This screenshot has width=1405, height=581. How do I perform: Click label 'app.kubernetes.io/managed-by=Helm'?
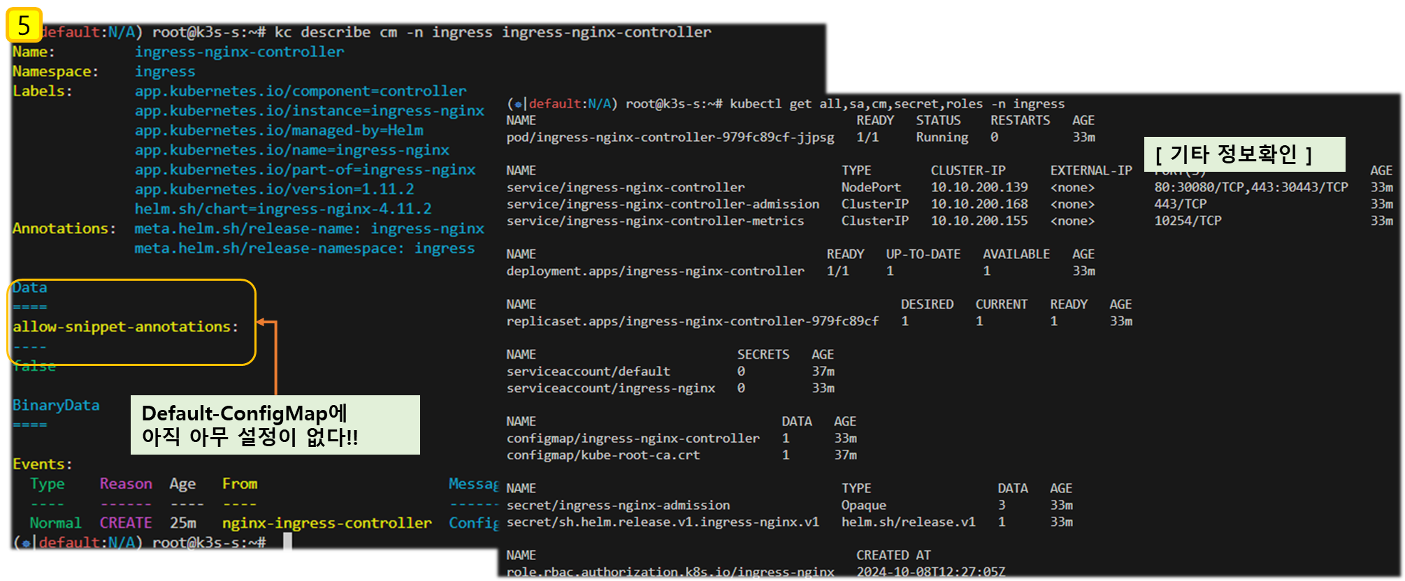coord(279,130)
